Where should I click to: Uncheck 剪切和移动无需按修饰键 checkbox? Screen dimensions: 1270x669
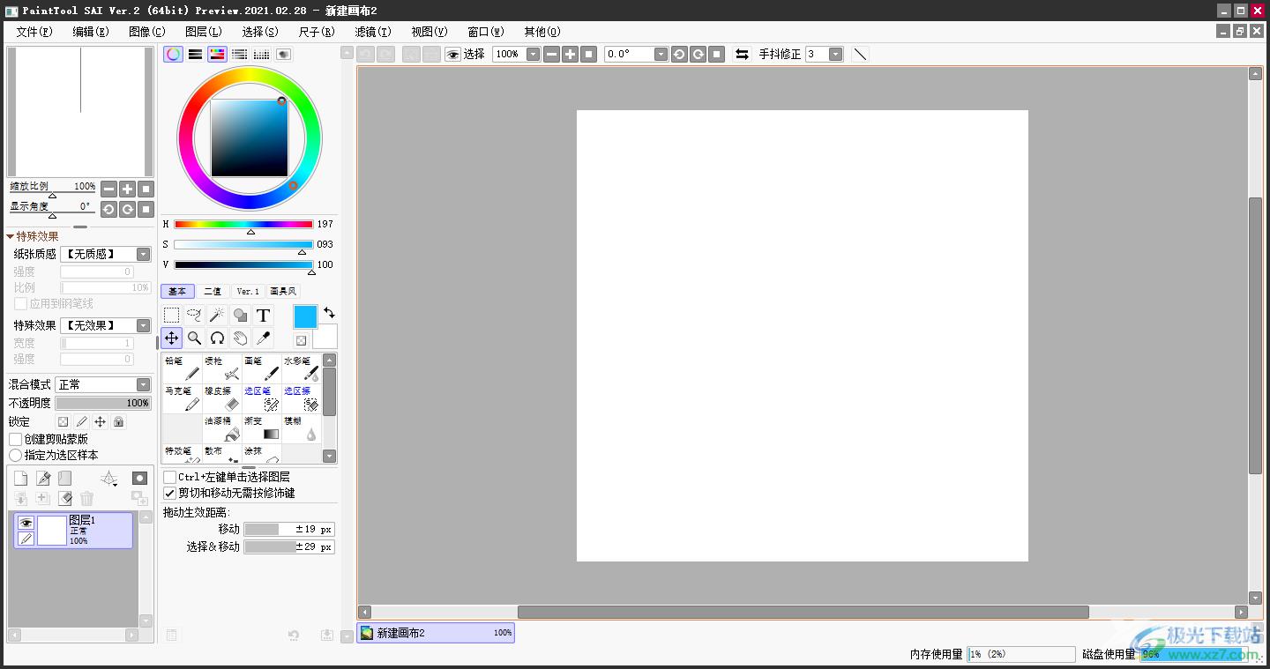pyautogui.click(x=170, y=493)
